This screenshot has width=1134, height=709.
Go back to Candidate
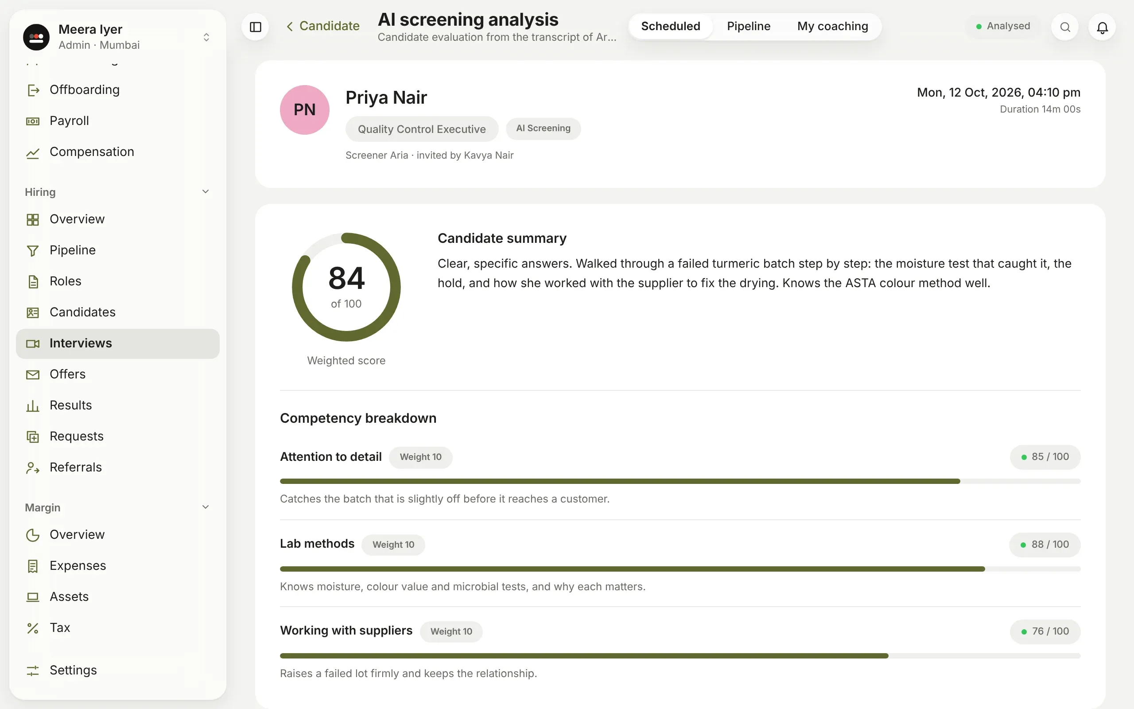click(323, 26)
